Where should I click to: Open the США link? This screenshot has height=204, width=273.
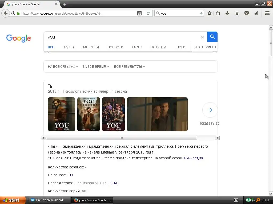coord(113,183)
